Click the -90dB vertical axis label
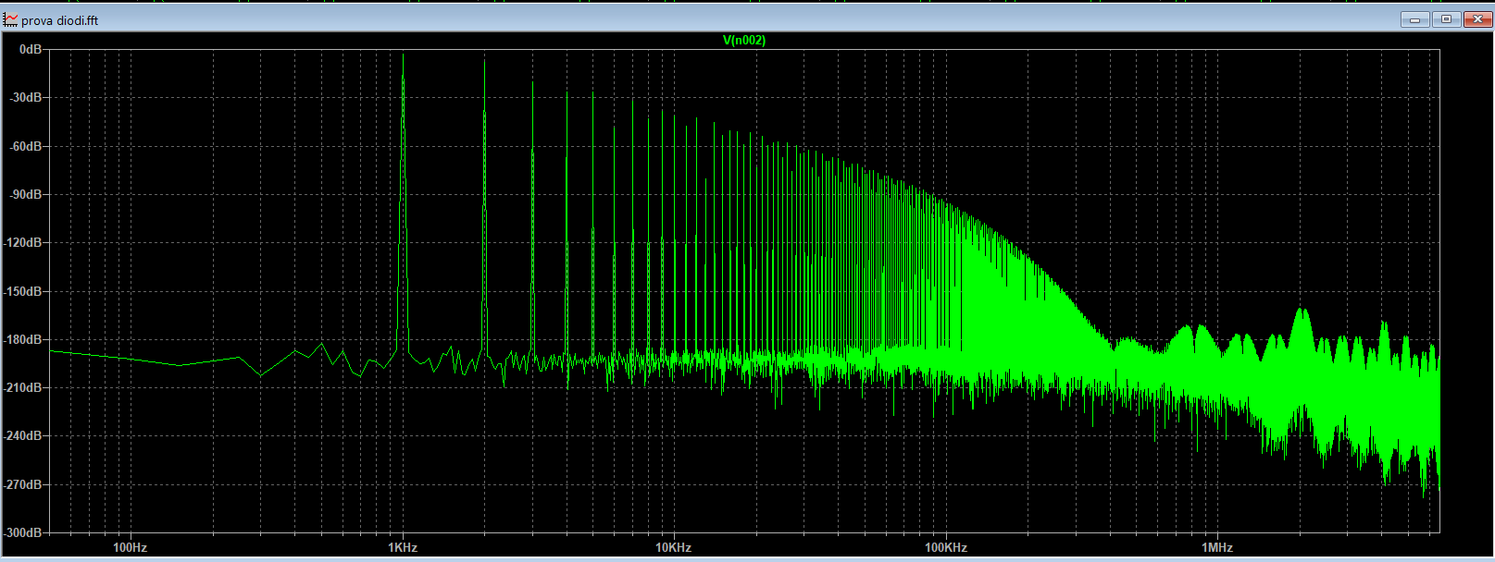Screen dimensions: 1495x562 25,194
